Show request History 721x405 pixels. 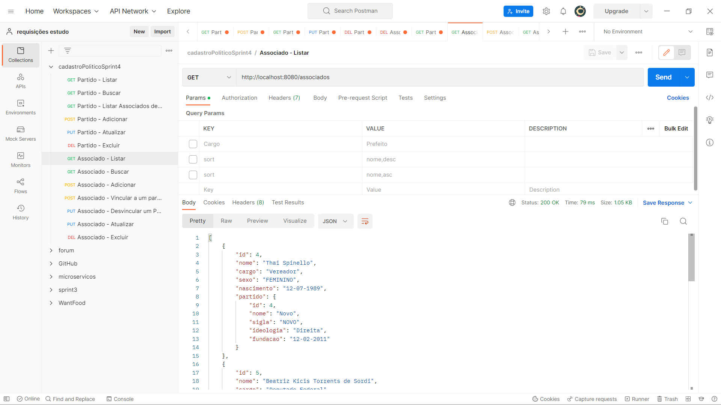tap(20, 212)
